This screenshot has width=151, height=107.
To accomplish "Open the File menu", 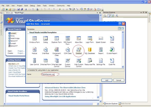I will coord(3,6).
